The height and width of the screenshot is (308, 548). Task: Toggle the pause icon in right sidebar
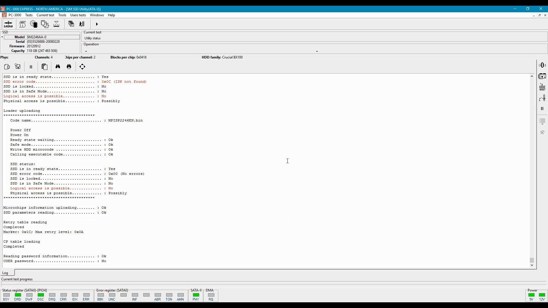[542, 109]
